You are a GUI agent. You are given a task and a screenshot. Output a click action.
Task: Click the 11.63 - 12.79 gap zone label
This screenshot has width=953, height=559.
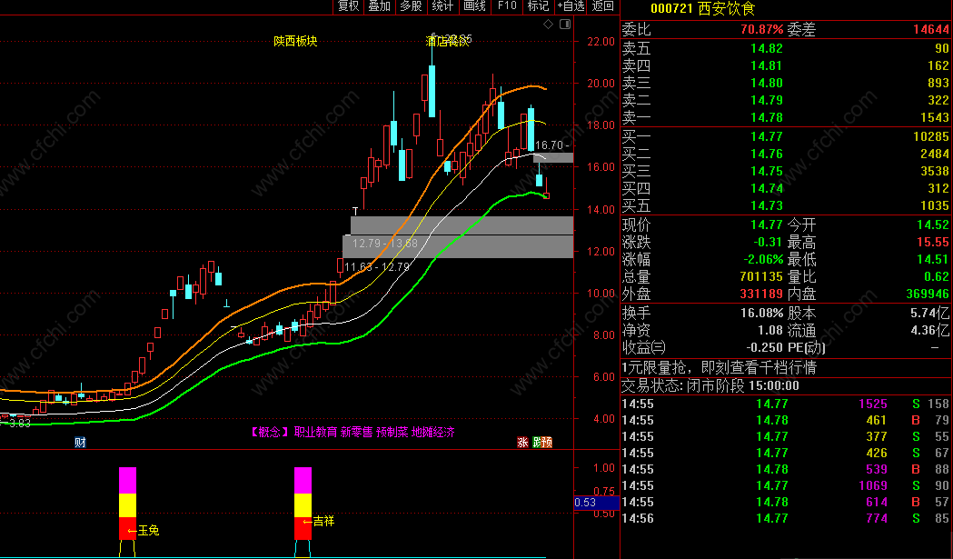pyautogui.click(x=377, y=267)
